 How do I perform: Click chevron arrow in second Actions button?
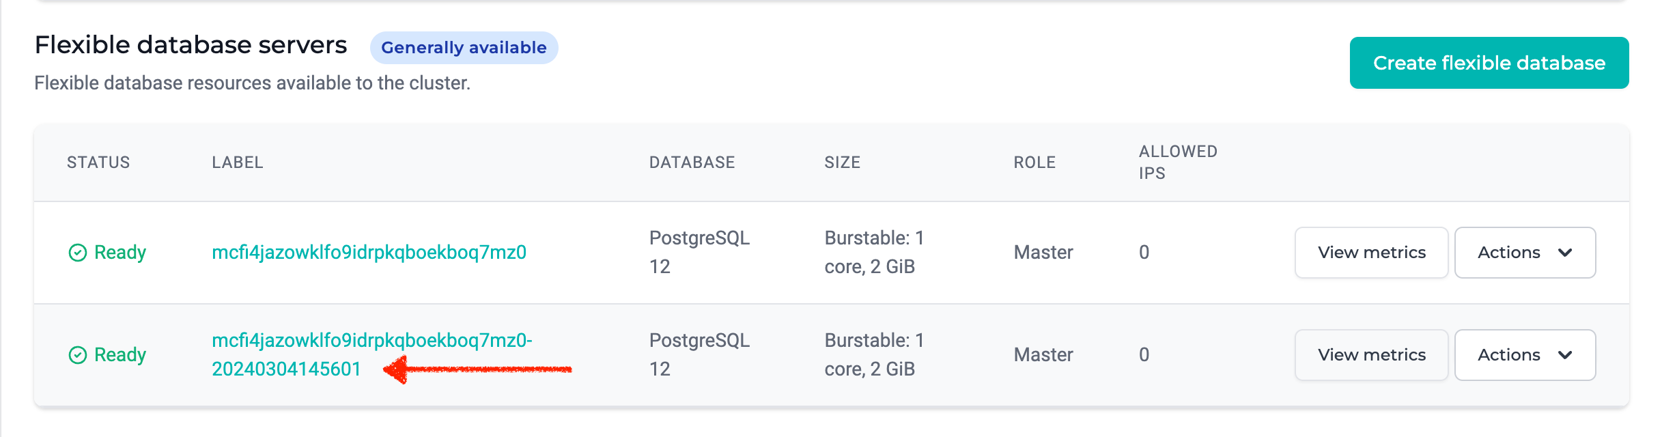click(x=1565, y=355)
